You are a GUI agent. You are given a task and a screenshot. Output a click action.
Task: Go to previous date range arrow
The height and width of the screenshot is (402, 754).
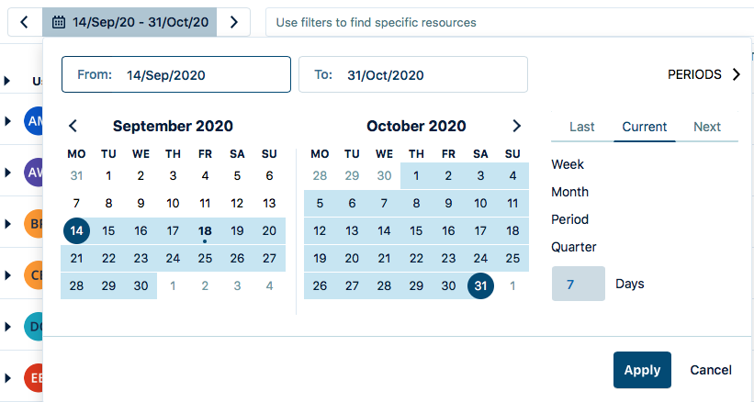(x=24, y=21)
